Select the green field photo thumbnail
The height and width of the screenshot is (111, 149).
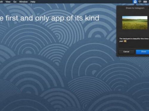click(135, 23)
